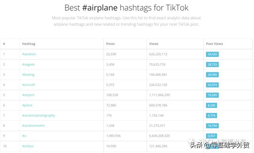Open the #a hashtag link
254x153 pixels.
pos(24,136)
